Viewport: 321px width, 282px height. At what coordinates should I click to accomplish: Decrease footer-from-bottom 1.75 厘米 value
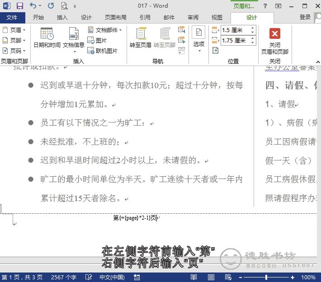pos(253,42)
